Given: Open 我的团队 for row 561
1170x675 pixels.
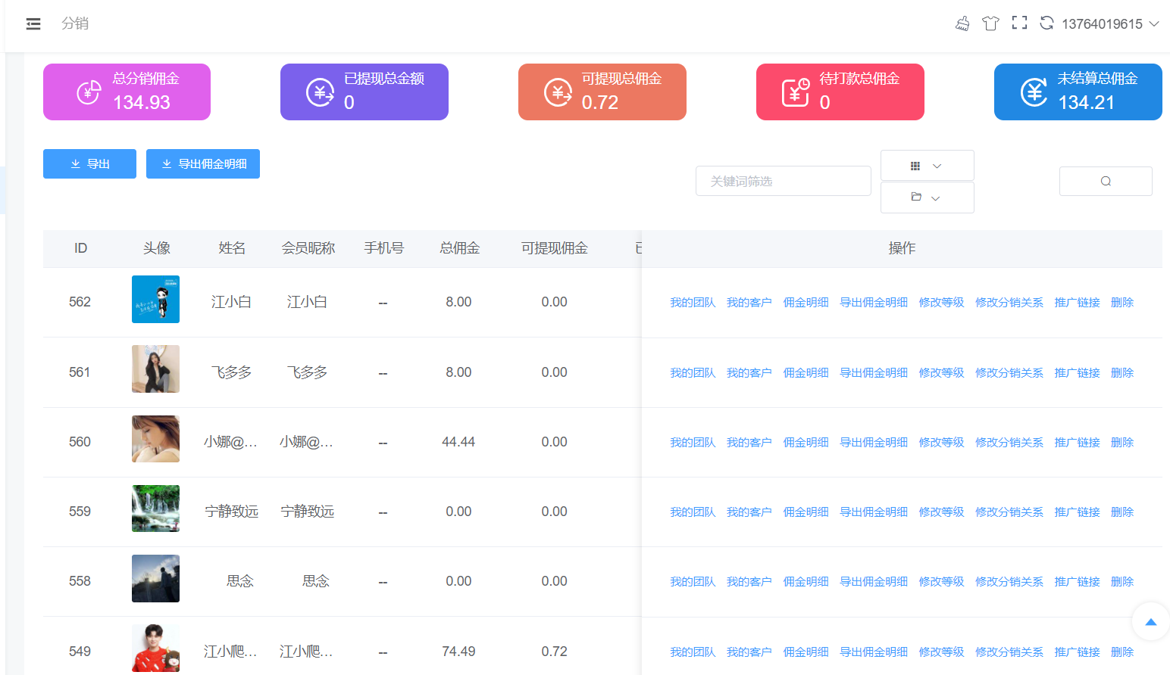Looking at the screenshot, I should 693,373.
